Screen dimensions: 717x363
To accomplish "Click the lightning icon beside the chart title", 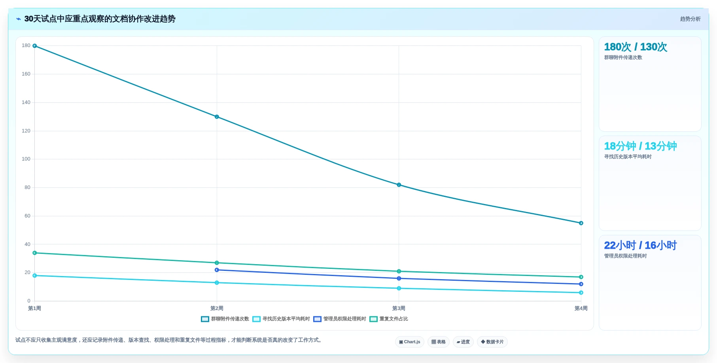I will point(19,19).
